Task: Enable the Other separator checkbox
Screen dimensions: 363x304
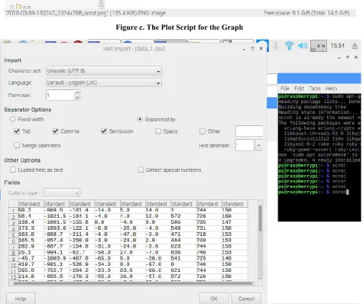Action: click(x=203, y=131)
